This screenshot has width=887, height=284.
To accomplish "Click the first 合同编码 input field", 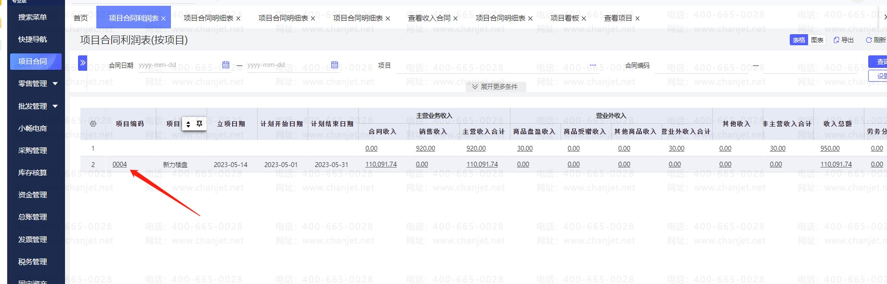I will 701,65.
